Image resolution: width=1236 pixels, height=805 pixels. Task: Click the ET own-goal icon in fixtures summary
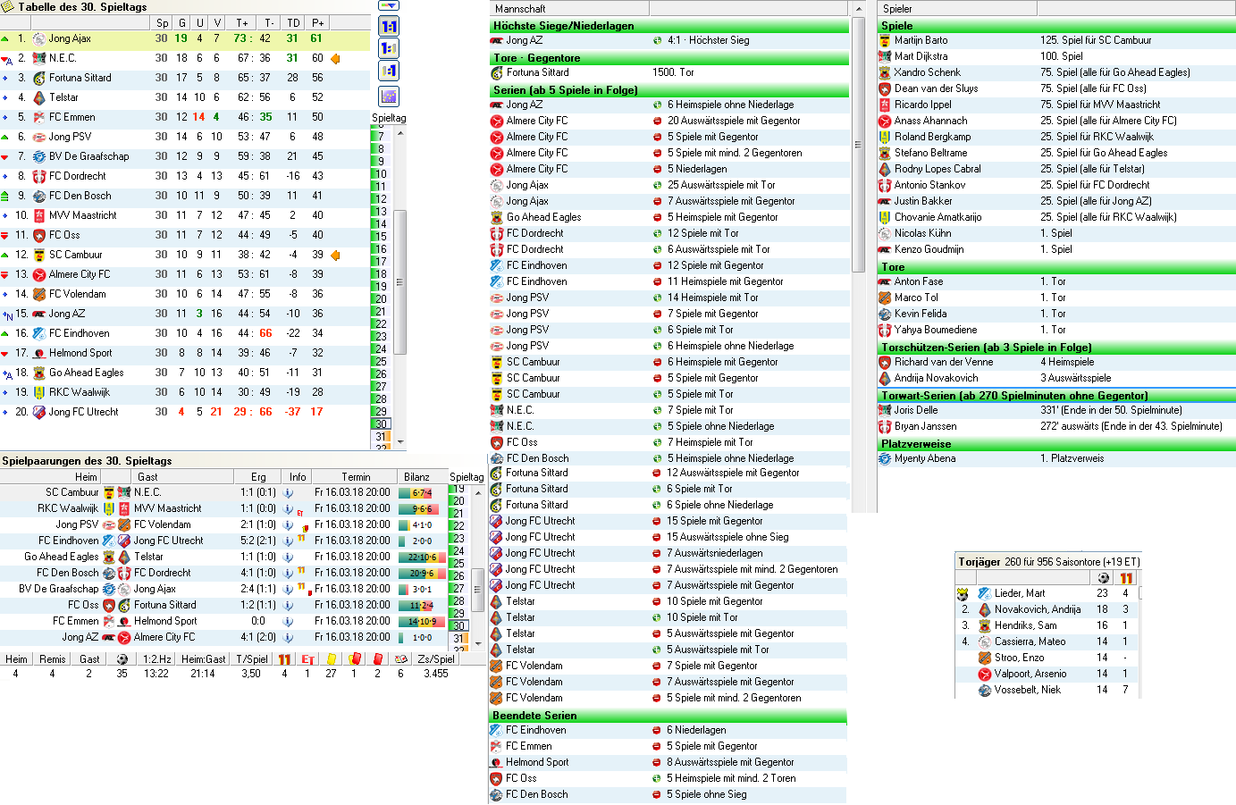coord(307,659)
